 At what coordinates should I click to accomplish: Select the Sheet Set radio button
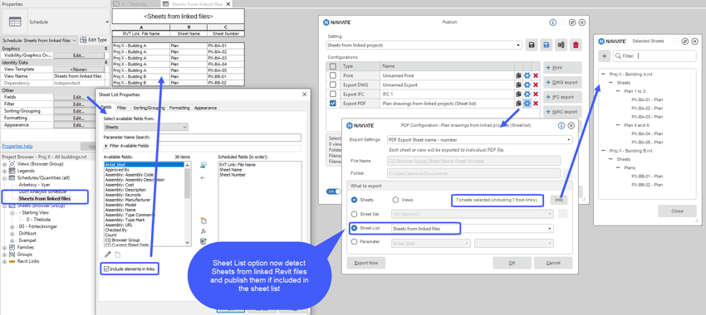click(354, 214)
